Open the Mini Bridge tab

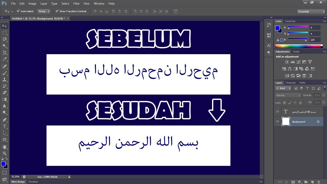pyautogui.click(x=18, y=182)
